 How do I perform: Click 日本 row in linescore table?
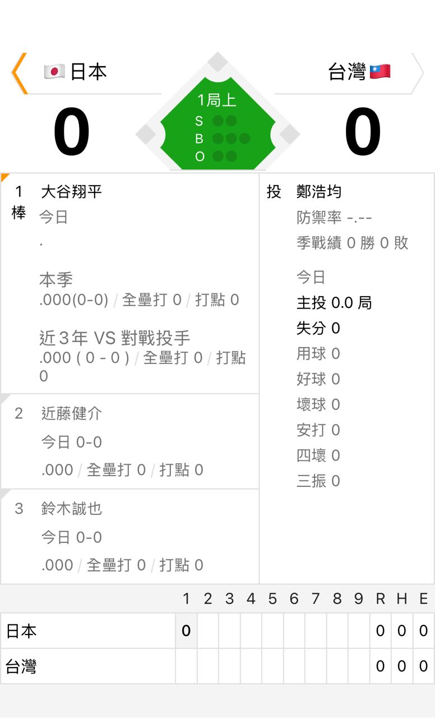click(x=21, y=631)
